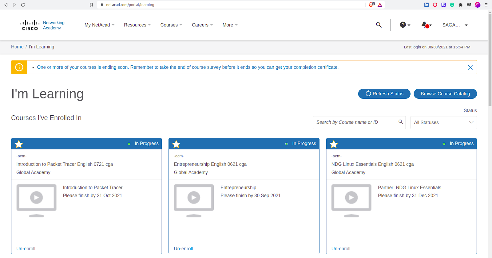
Task: Go to Home breadcrumb link
Action: 17,47
